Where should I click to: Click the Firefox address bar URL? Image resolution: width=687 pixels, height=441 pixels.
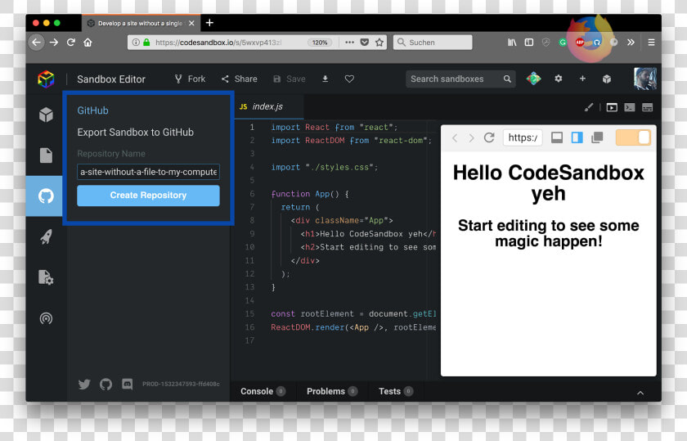218,43
